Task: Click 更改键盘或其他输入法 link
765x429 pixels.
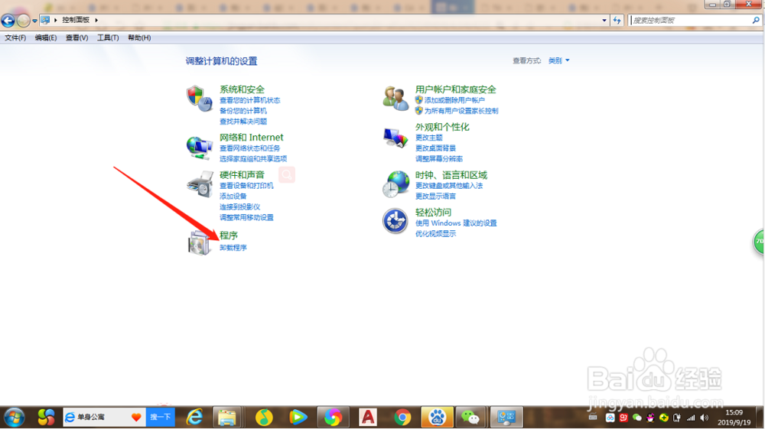Action: click(x=449, y=186)
